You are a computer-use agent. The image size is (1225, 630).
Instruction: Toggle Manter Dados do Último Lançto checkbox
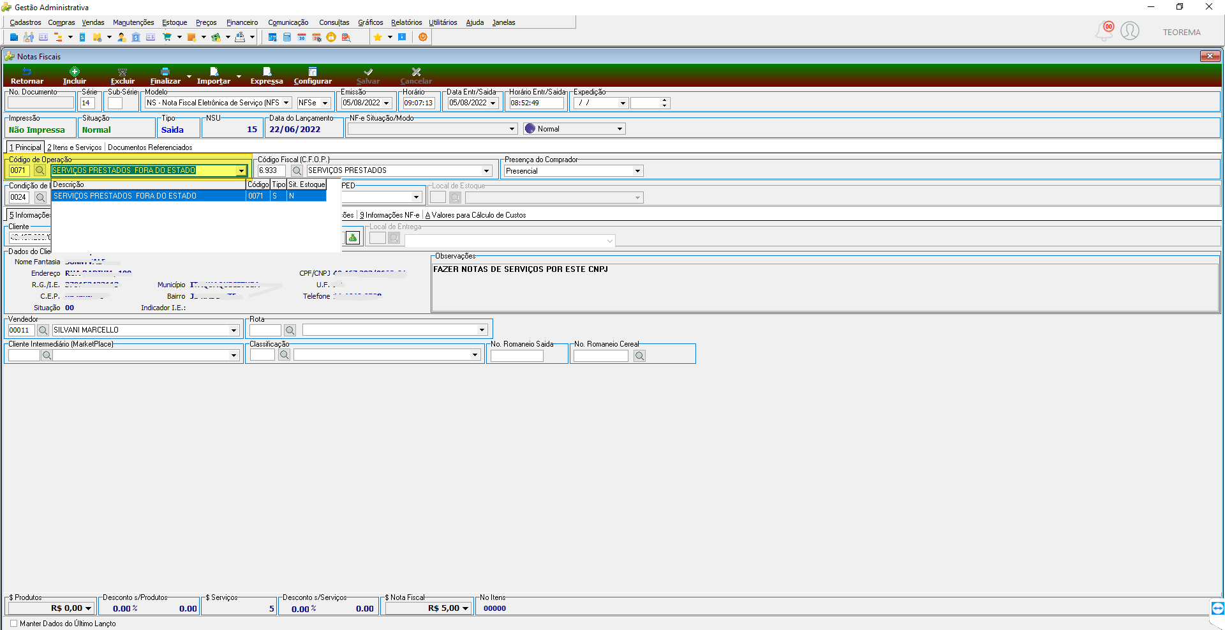[14, 624]
